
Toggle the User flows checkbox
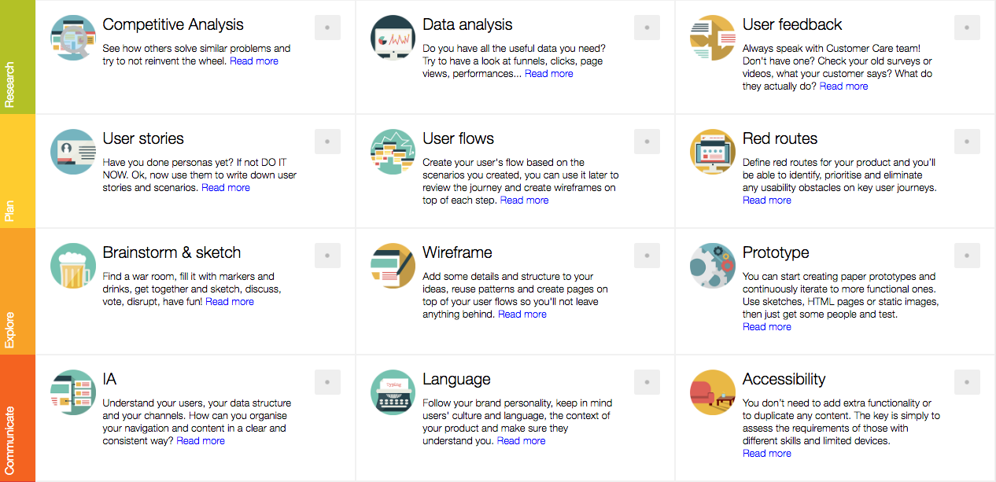(x=647, y=142)
